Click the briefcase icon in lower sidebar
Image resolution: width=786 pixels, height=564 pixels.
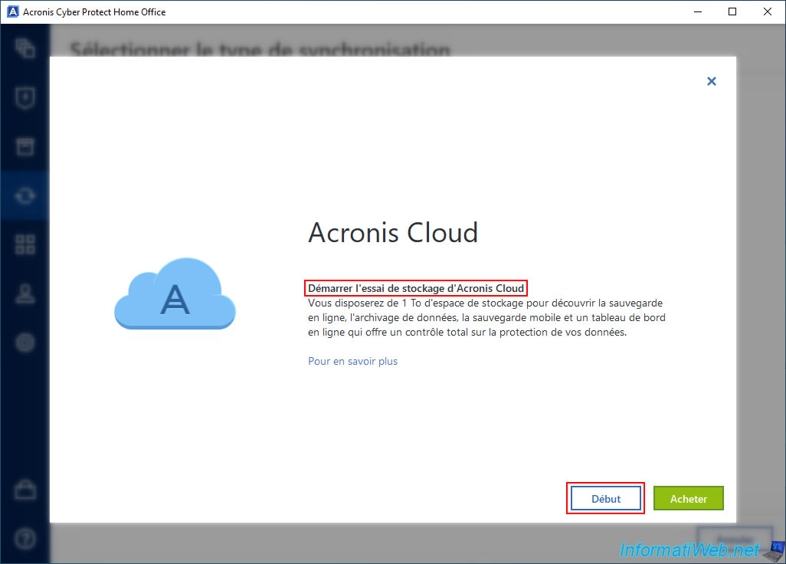click(x=25, y=490)
